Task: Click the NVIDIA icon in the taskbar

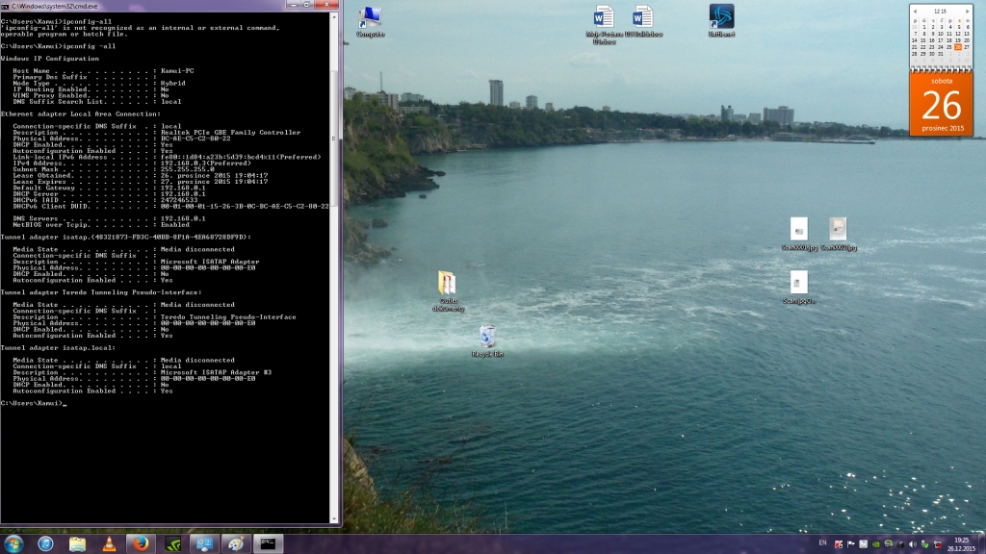Action: (x=172, y=543)
